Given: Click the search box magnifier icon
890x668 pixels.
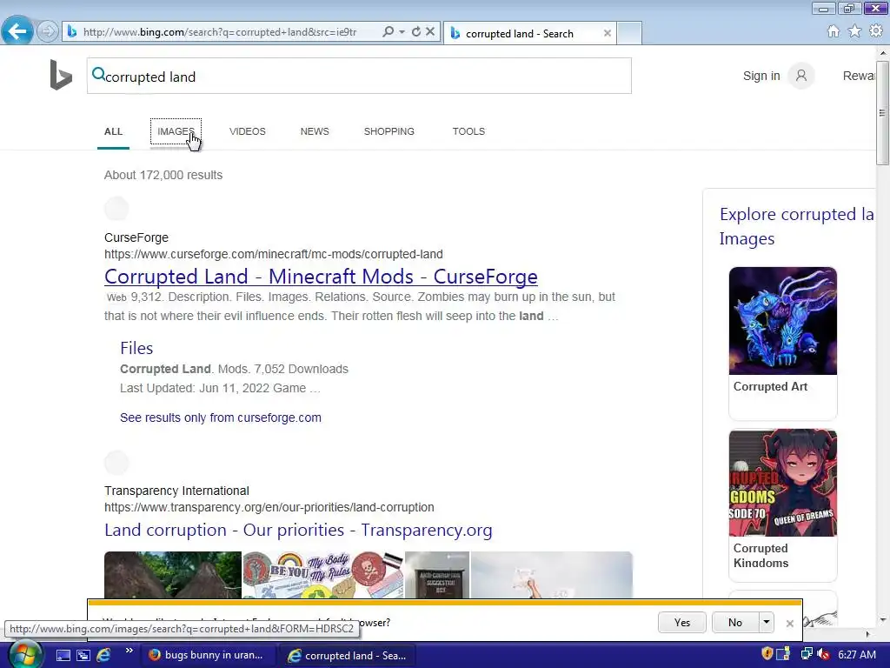Looking at the screenshot, I should (x=98, y=74).
